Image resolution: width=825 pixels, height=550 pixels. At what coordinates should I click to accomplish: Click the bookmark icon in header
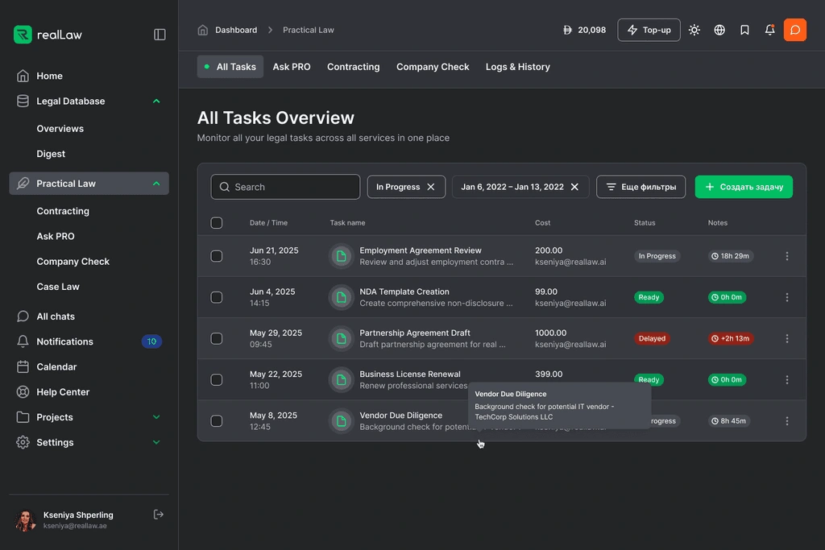coord(744,30)
